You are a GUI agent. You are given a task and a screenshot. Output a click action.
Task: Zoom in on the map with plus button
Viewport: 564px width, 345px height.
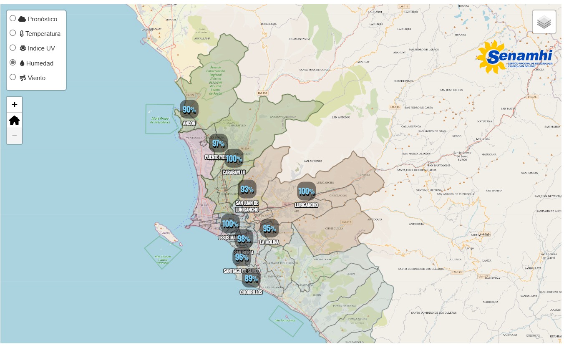click(15, 105)
